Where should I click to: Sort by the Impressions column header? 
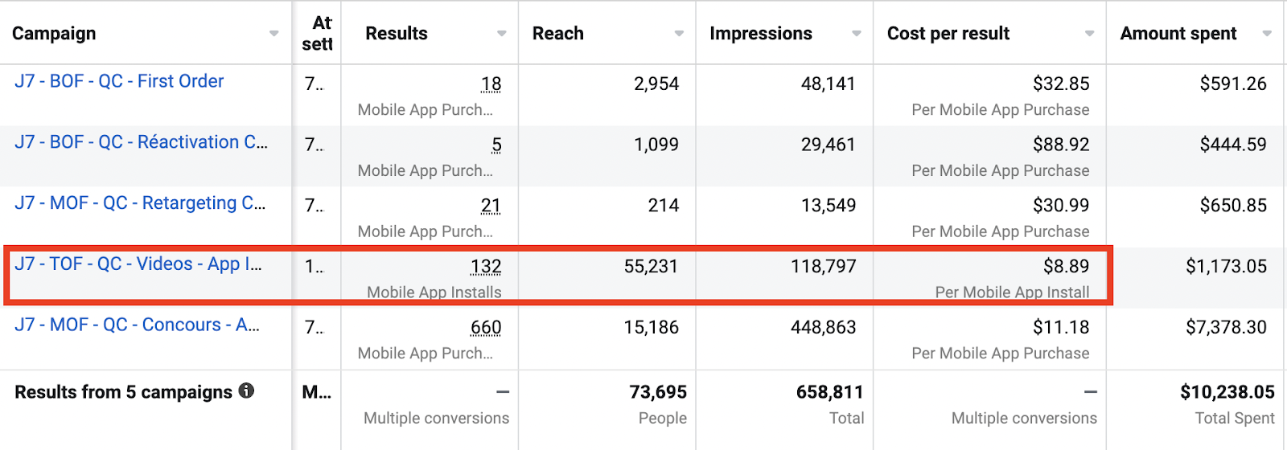pyautogui.click(x=761, y=34)
